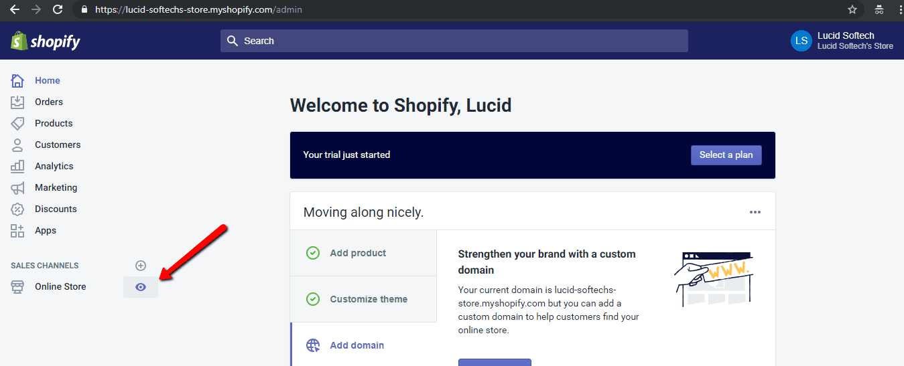The width and height of the screenshot is (904, 366).
Task: Click the Discounts badge icon
Action: tap(17, 209)
